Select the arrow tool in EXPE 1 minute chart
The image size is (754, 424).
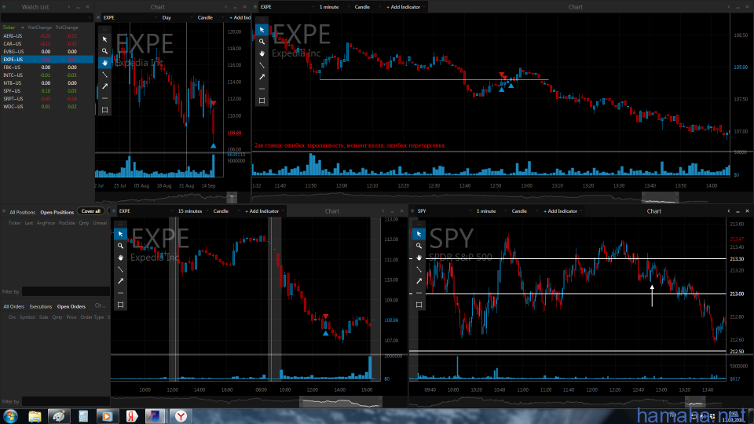point(262,77)
